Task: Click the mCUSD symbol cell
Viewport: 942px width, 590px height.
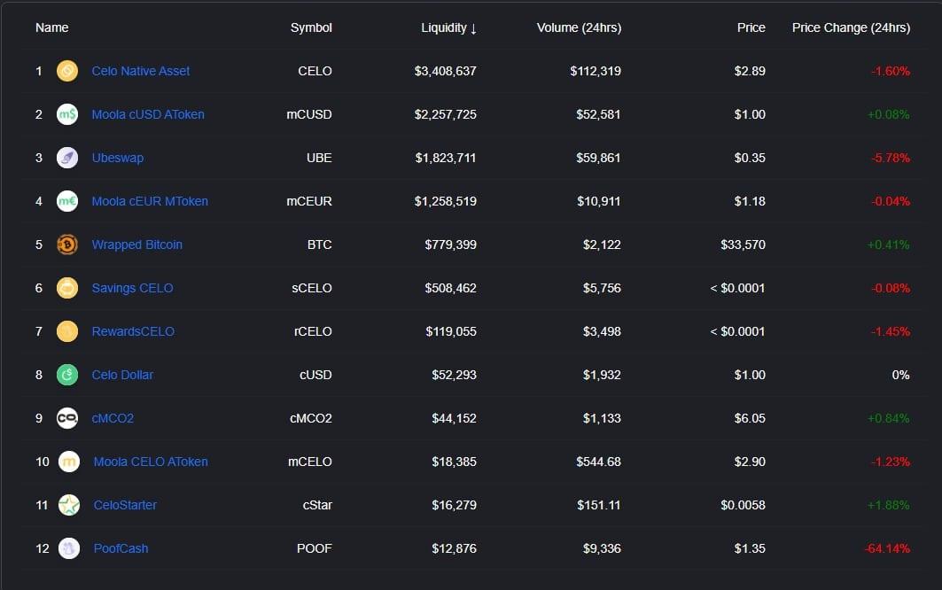Action: [308, 114]
